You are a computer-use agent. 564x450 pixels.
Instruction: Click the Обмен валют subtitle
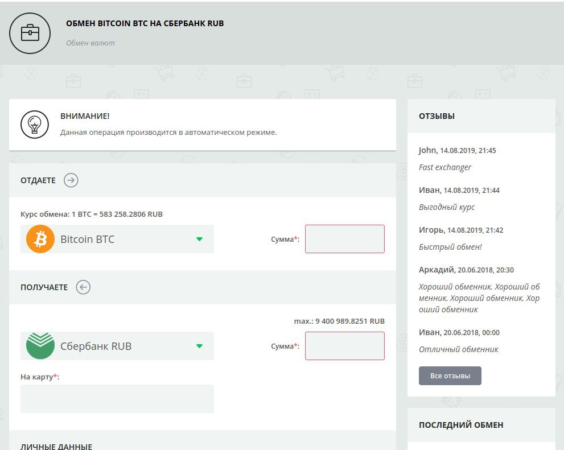coord(90,43)
